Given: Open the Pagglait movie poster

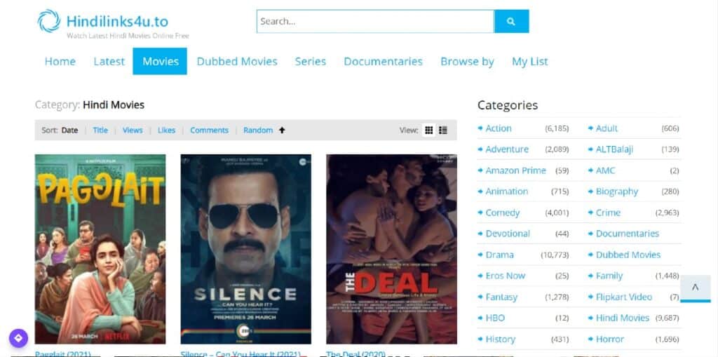Looking at the screenshot, I should (x=100, y=249).
